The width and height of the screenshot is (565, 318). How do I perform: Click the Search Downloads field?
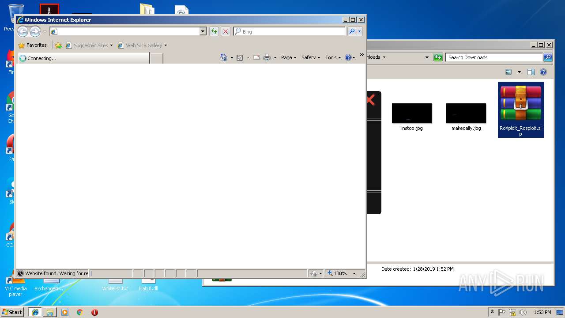tap(494, 57)
